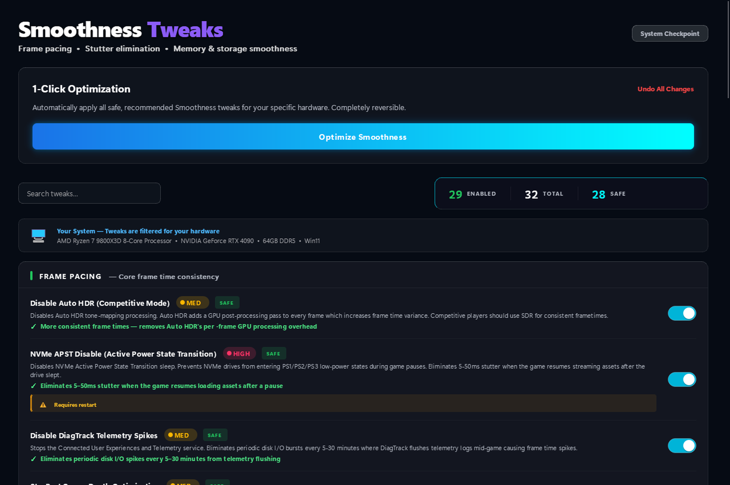The width and height of the screenshot is (730, 485).
Task: Click the Undo All Changes link
Action: pos(665,89)
